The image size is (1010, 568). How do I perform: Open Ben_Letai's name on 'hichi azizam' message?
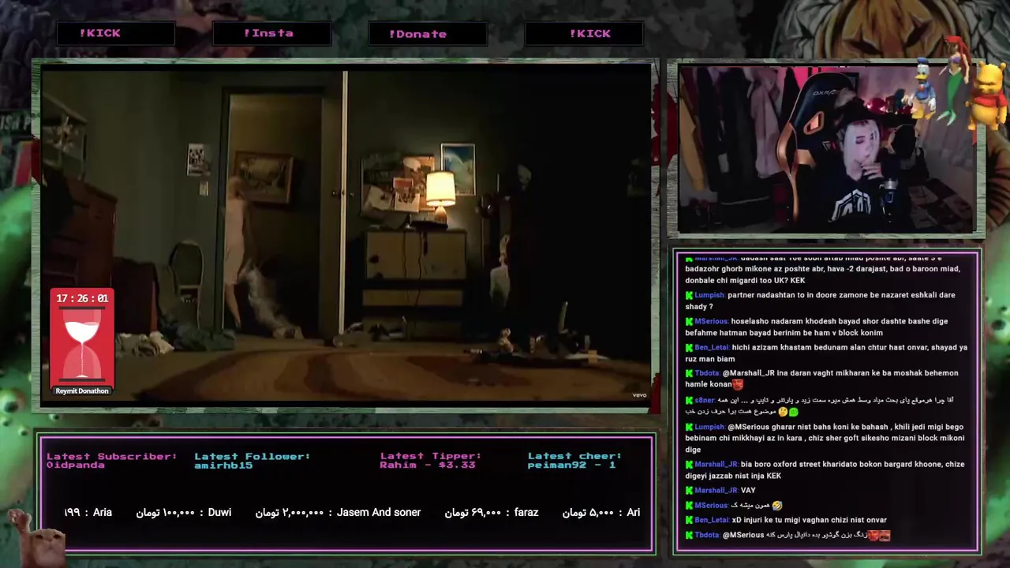pyautogui.click(x=712, y=348)
